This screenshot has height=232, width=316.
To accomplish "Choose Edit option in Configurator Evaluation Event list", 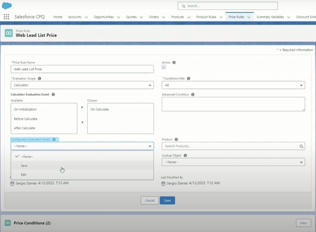I will coord(24,175).
